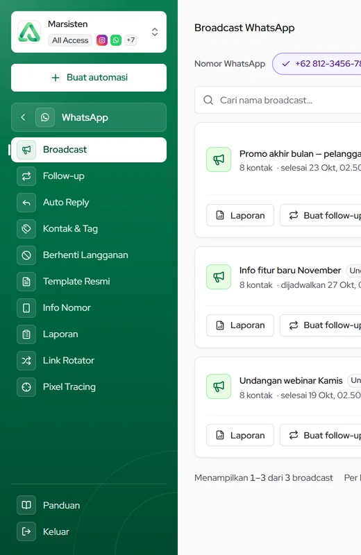Expand the Marsisten workspace switcher
The width and height of the screenshot is (361, 555).
(155, 32)
